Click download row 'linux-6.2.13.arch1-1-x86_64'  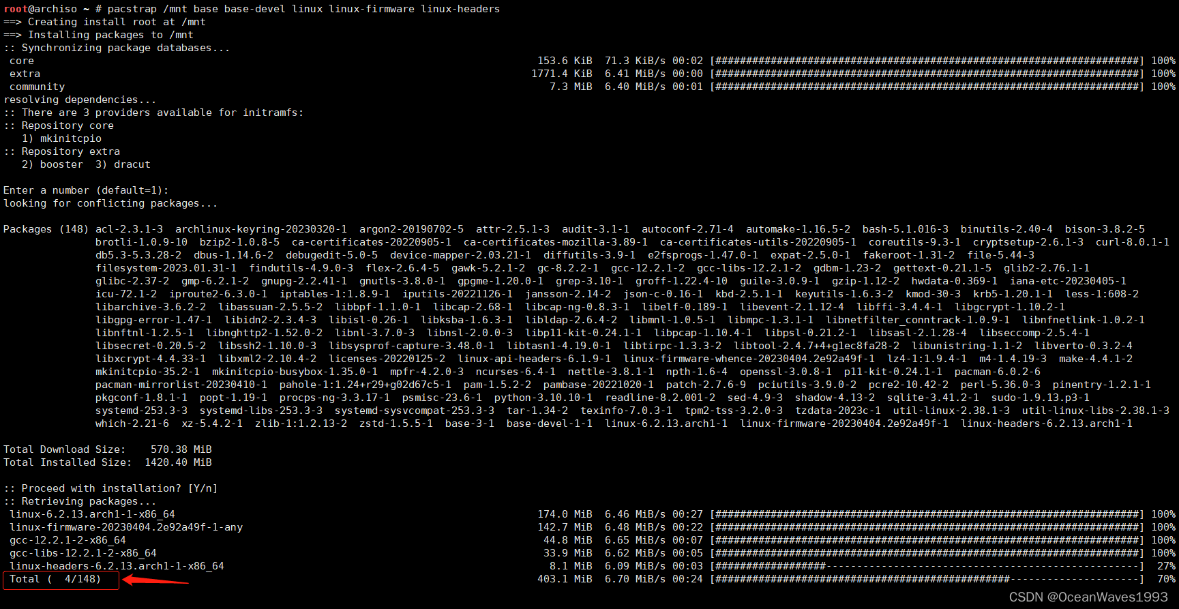92,514
